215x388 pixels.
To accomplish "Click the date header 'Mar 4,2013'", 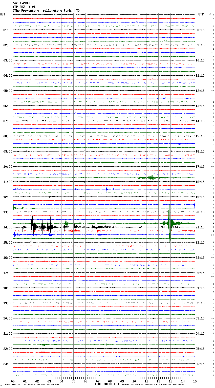I will [21, 3].
